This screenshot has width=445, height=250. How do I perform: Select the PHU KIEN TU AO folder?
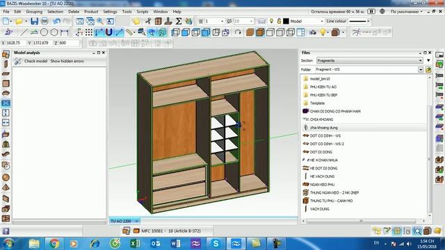pos(323,87)
